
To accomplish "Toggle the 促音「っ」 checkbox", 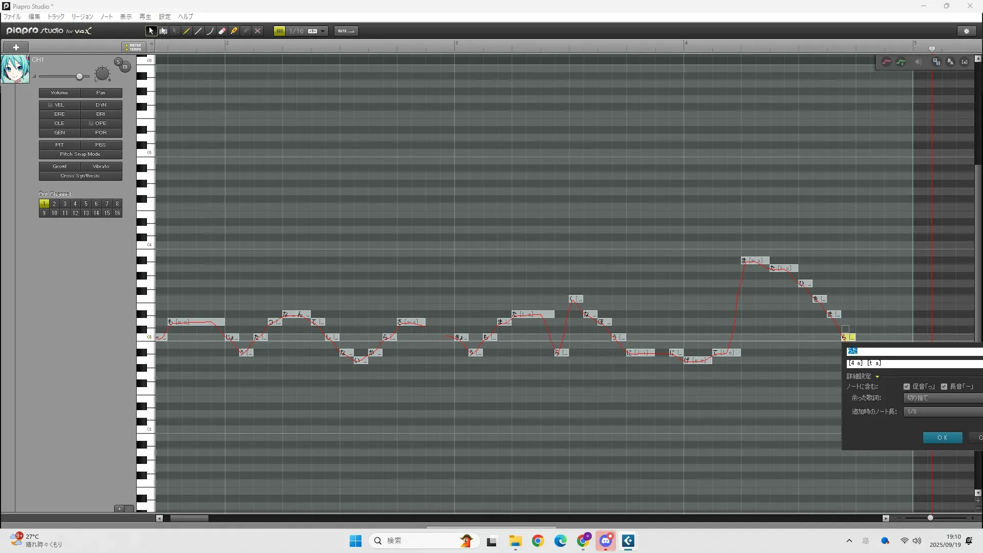I will coord(907,387).
